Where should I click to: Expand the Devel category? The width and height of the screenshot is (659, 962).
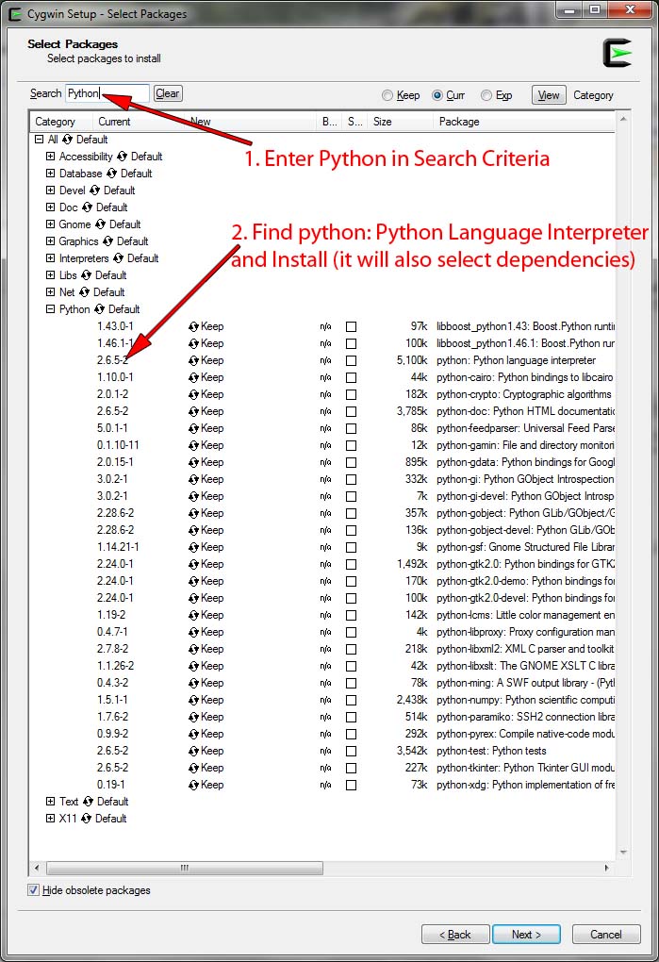point(51,191)
